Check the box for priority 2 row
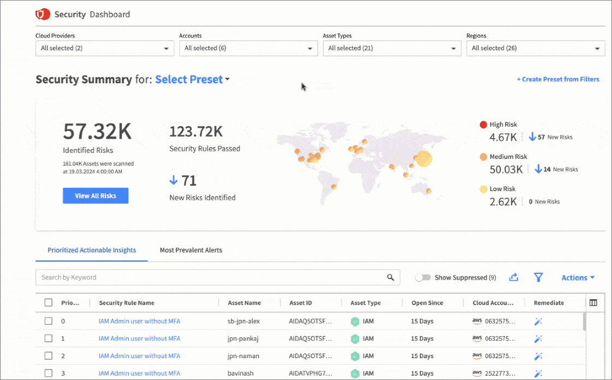 coord(49,356)
